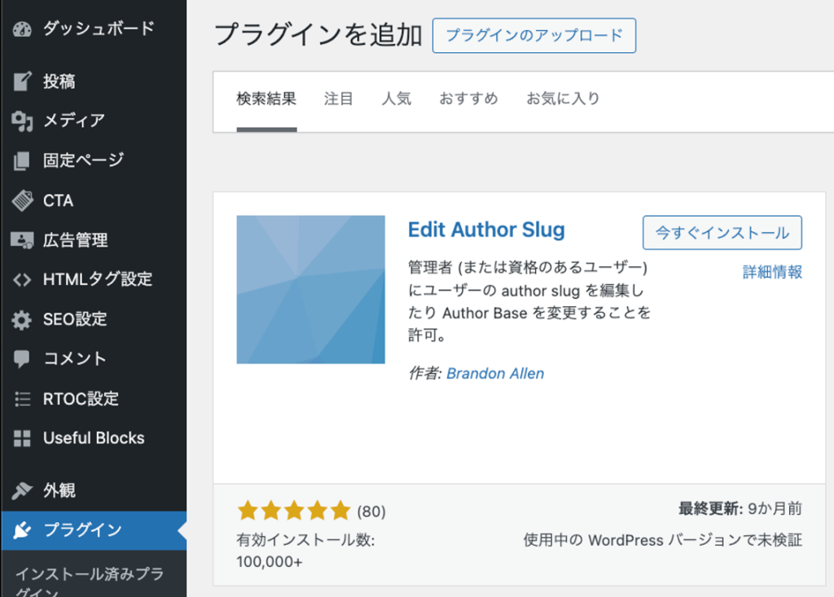Click the HTMLタグ設定 code brackets icon
The height and width of the screenshot is (597, 834).
coord(20,279)
